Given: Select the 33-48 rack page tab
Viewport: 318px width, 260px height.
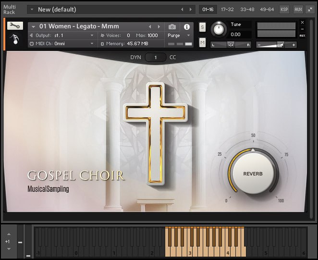Looking at the screenshot, I should click(247, 9).
